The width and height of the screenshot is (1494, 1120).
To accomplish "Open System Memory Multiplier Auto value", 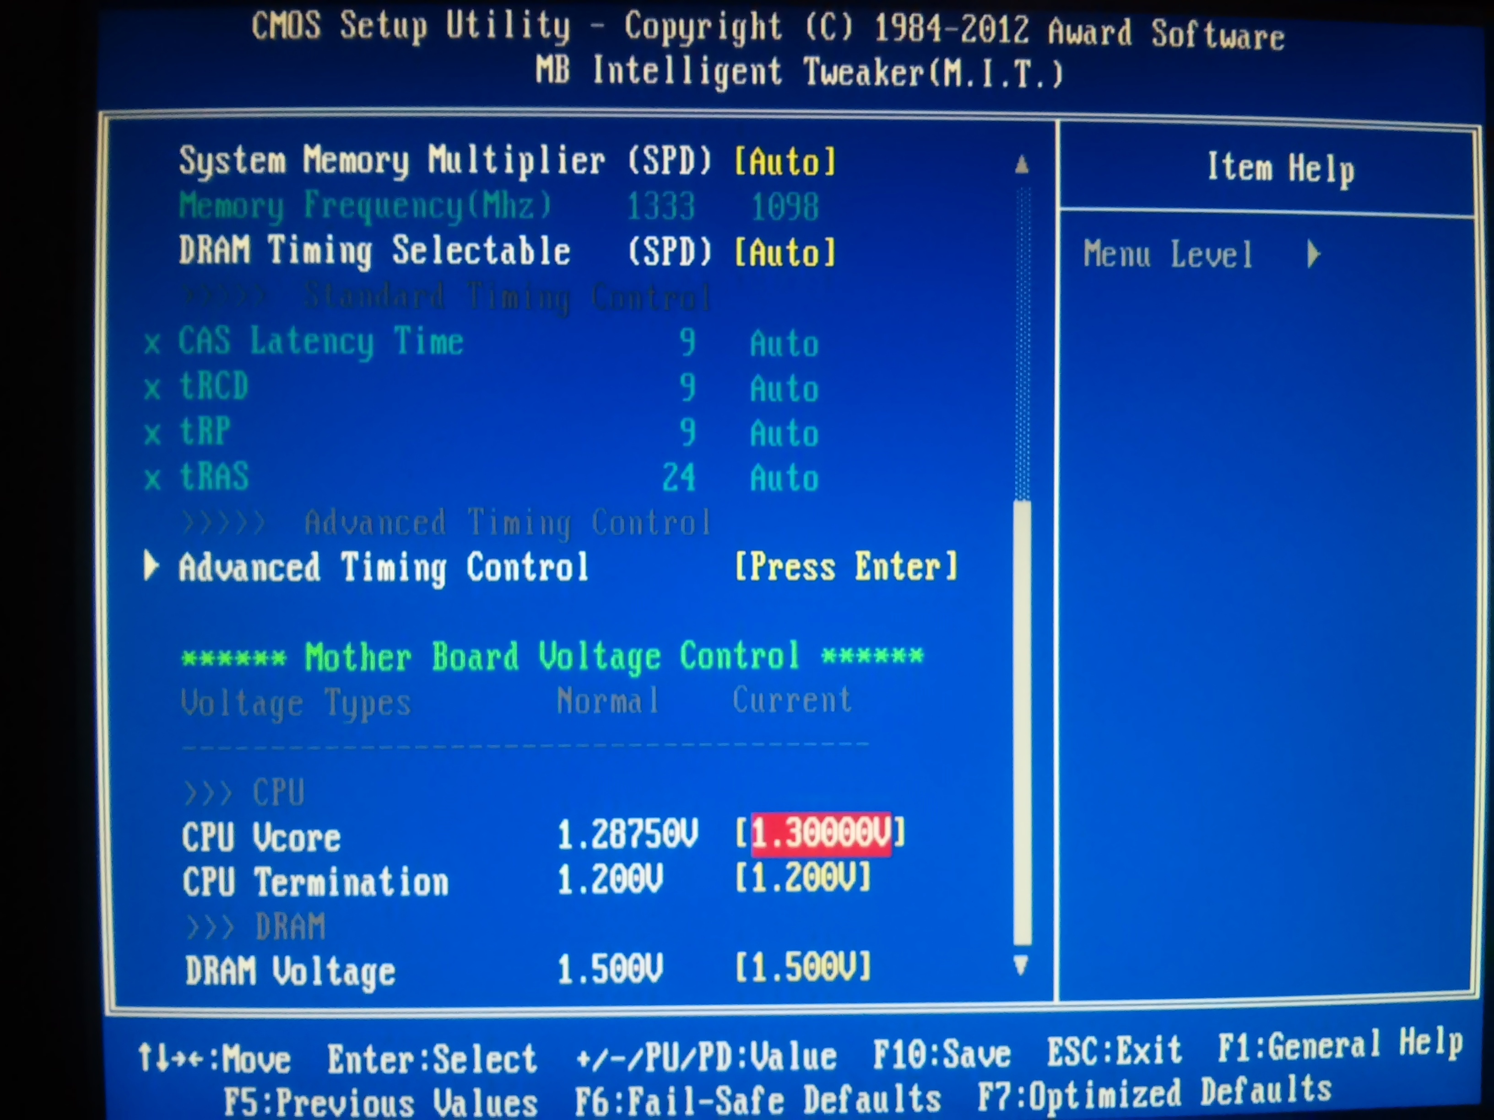I will pos(785,162).
